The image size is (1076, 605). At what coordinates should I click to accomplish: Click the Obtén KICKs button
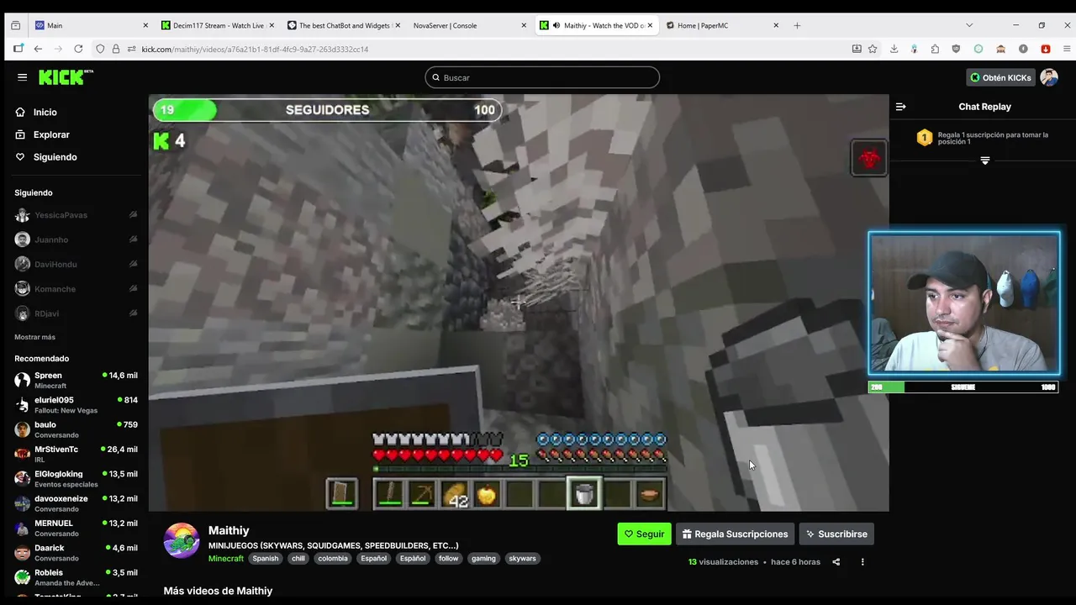(x=1000, y=77)
